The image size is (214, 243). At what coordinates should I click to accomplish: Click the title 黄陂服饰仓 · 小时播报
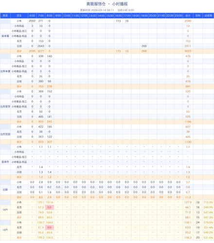click(107, 4)
